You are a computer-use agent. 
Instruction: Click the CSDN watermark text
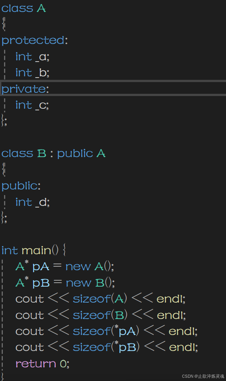click(203, 376)
